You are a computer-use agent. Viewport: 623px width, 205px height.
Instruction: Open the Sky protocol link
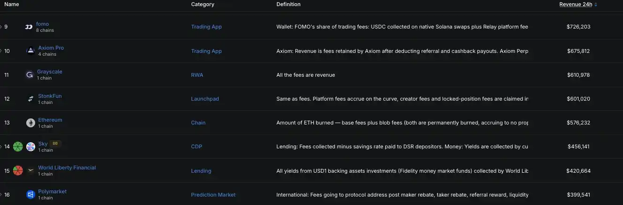pyautogui.click(x=43, y=144)
